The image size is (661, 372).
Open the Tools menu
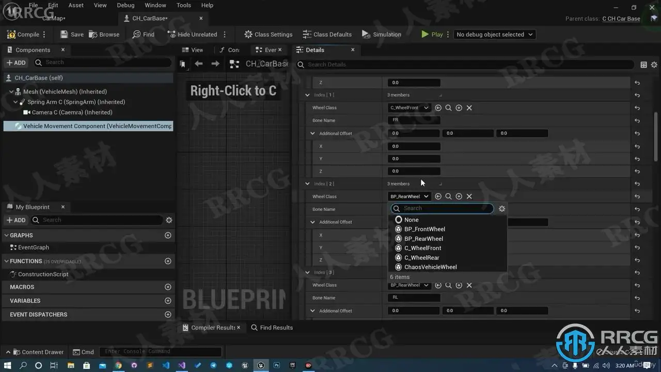pyautogui.click(x=184, y=5)
